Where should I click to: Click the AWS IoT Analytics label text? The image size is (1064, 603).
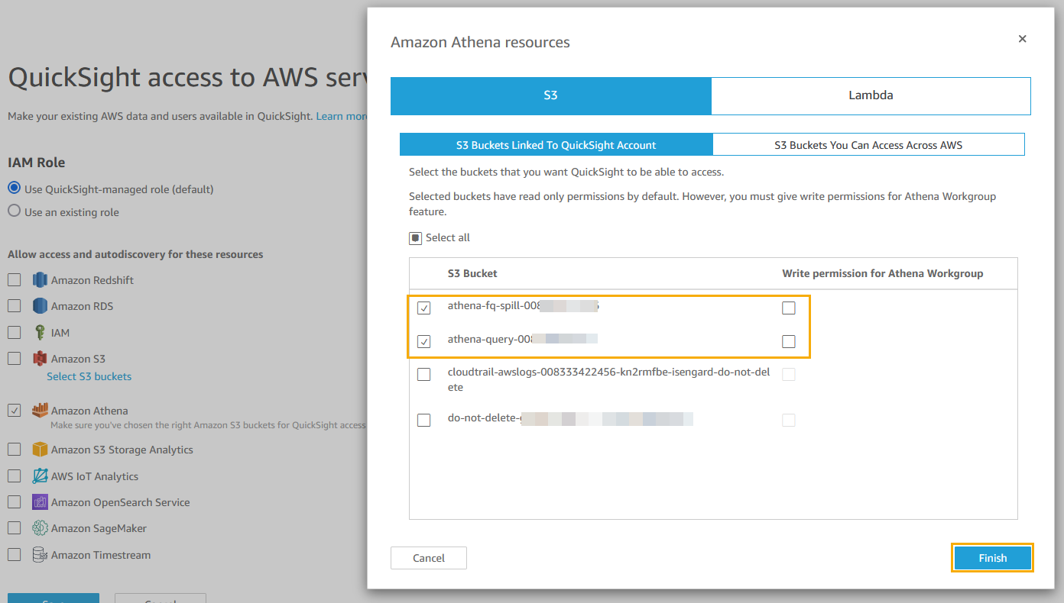pos(95,476)
